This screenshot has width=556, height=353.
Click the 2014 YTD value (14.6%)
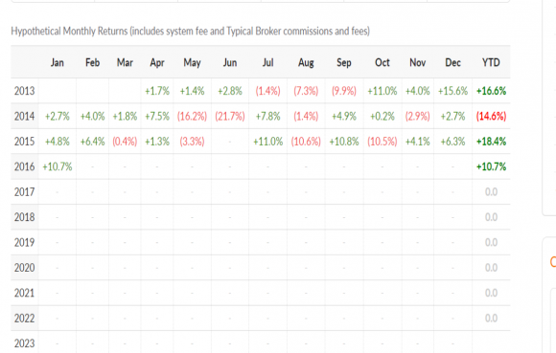click(x=491, y=116)
